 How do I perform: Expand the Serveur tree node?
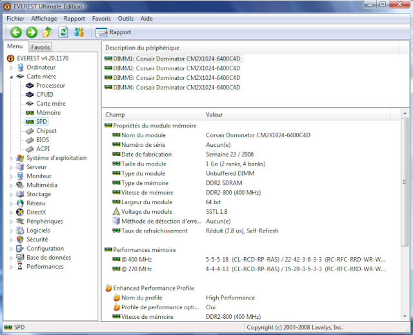pos(11,167)
